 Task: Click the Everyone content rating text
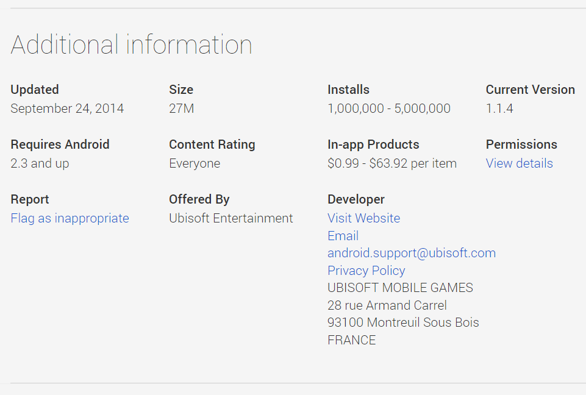pyautogui.click(x=195, y=163)
